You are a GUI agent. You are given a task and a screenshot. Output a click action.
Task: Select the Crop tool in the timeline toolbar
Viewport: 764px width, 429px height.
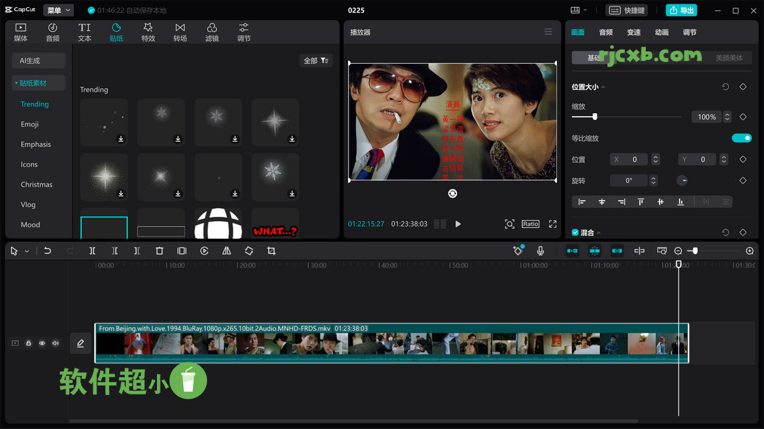(271, 250)
